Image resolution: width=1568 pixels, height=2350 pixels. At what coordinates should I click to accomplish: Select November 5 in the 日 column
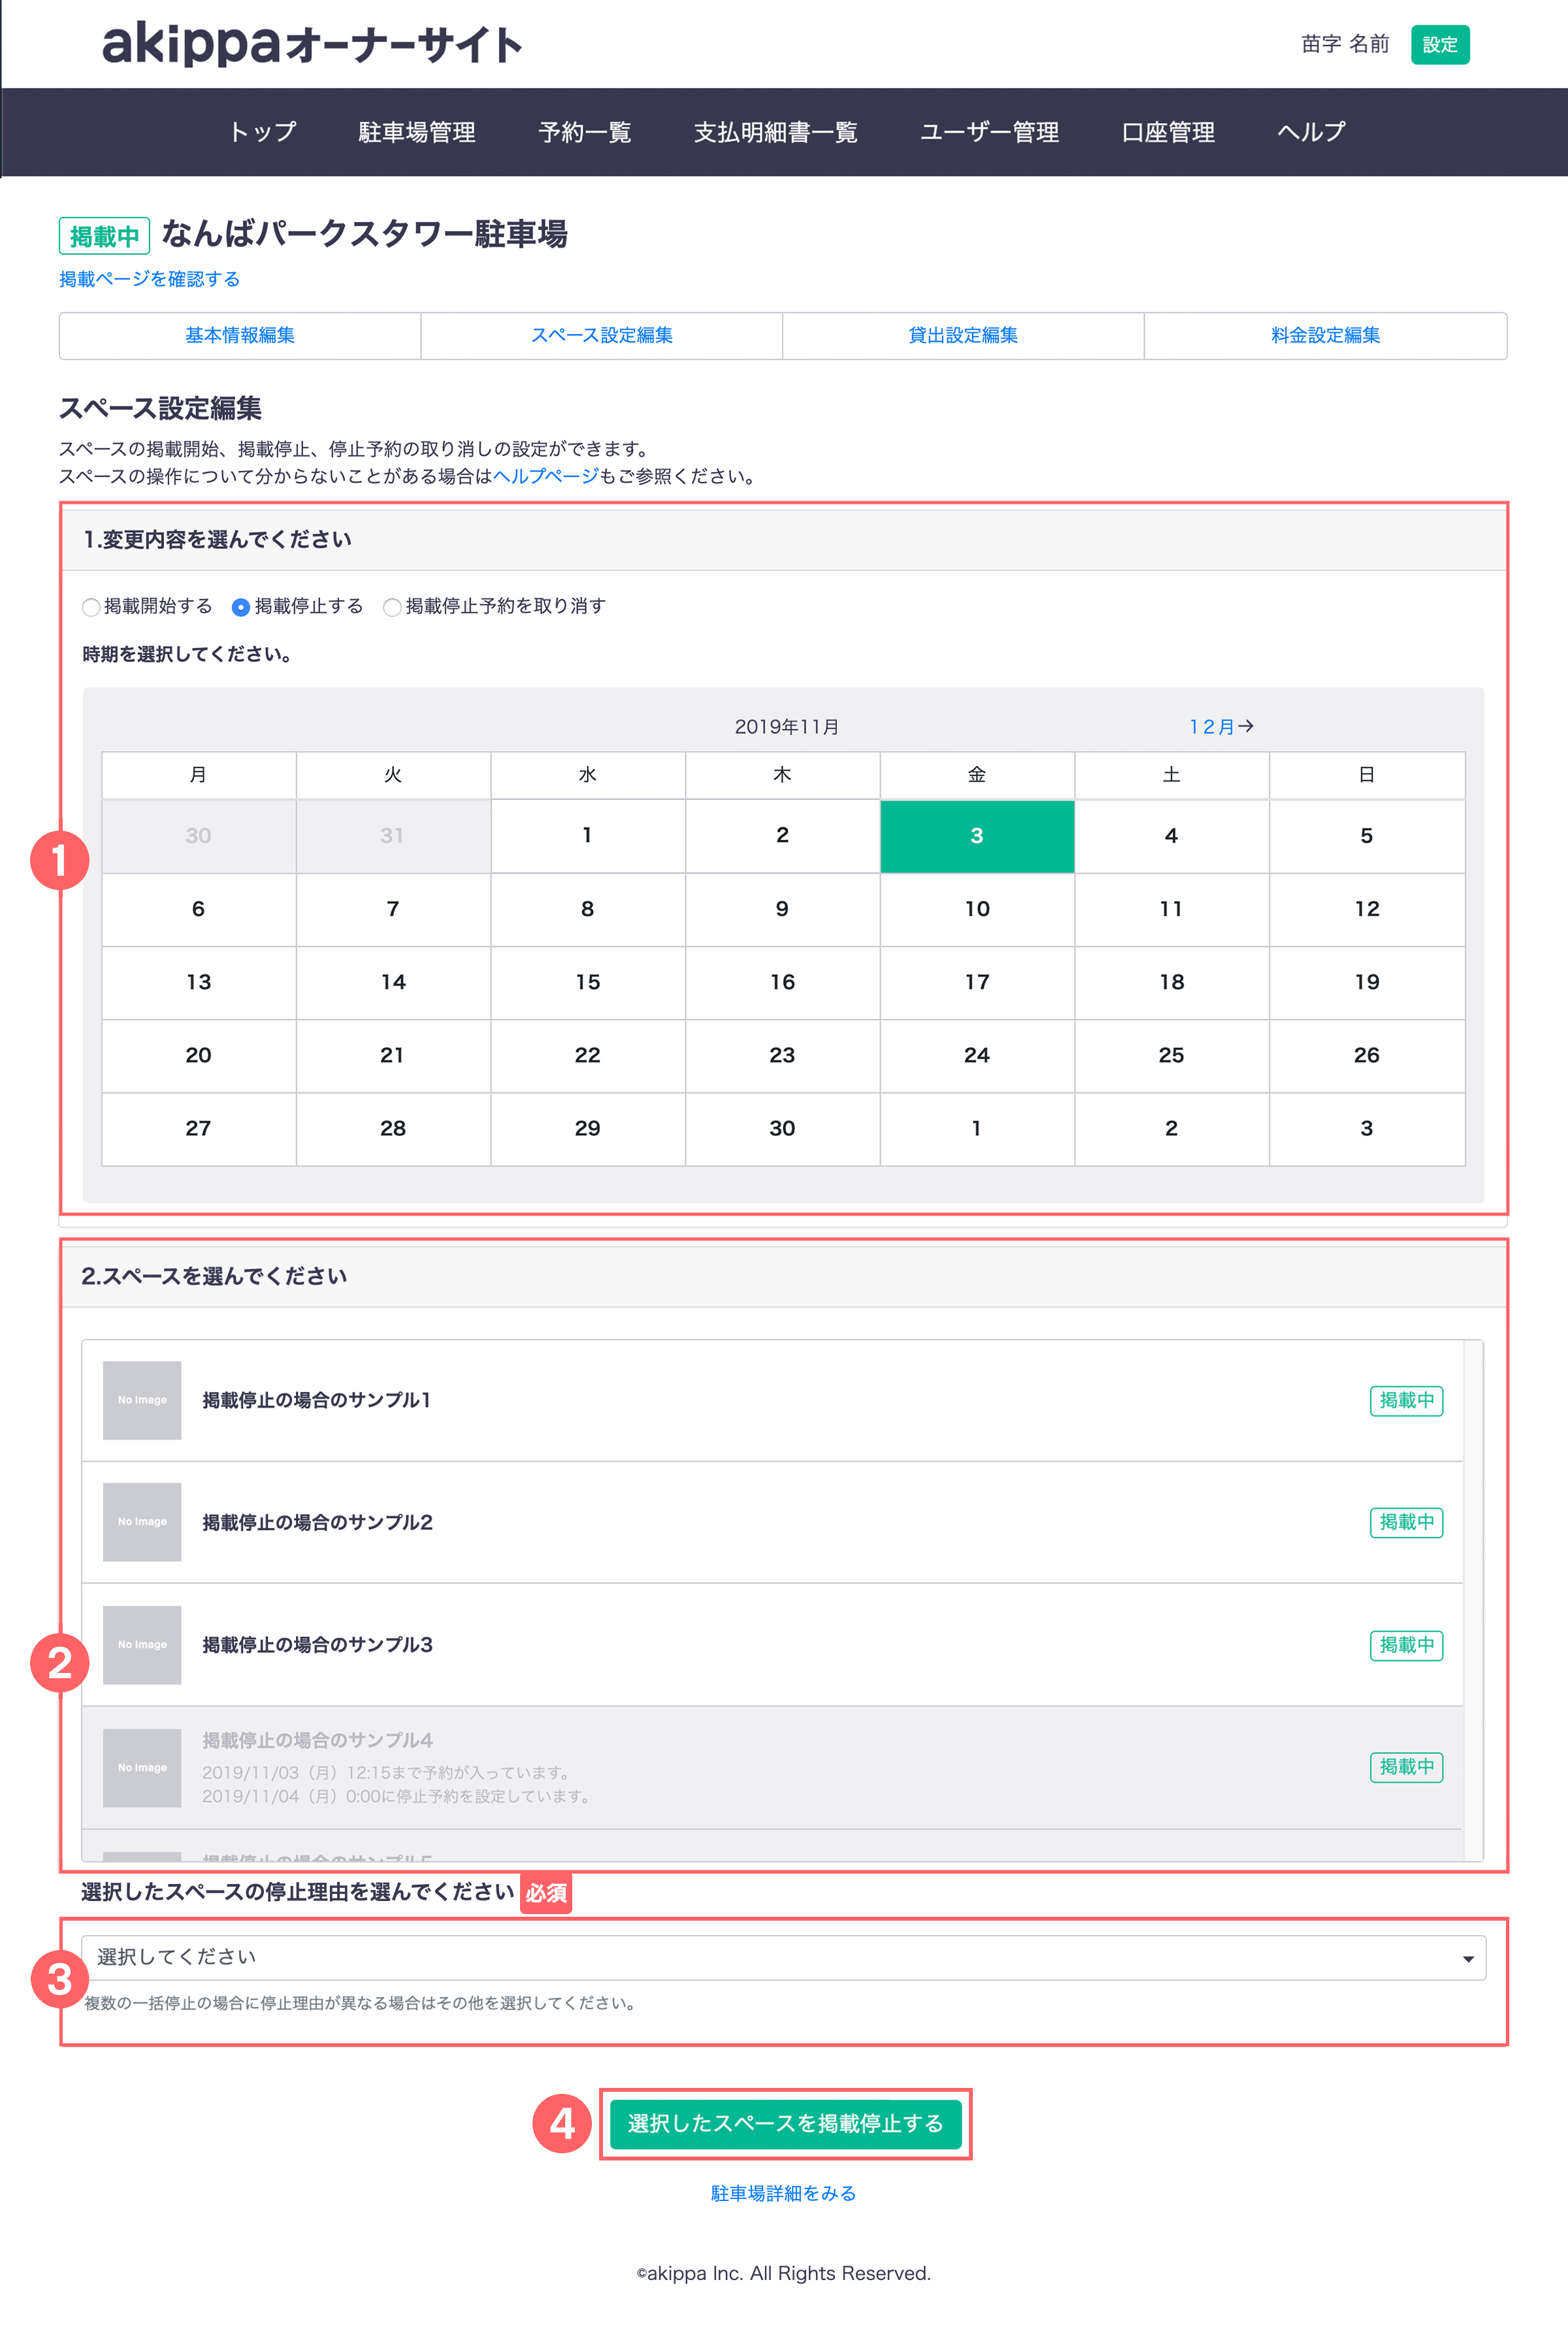[1367, 836]
